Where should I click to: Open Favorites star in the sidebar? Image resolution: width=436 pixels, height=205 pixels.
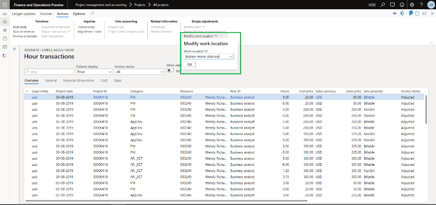pos(5,30)
